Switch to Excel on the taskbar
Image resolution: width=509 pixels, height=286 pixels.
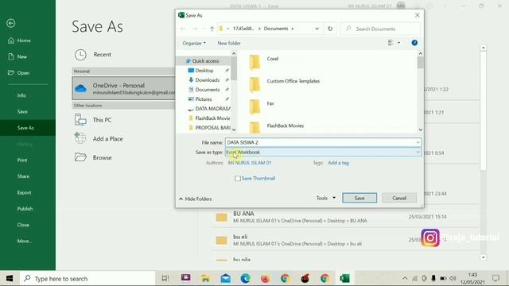[344, 278]
